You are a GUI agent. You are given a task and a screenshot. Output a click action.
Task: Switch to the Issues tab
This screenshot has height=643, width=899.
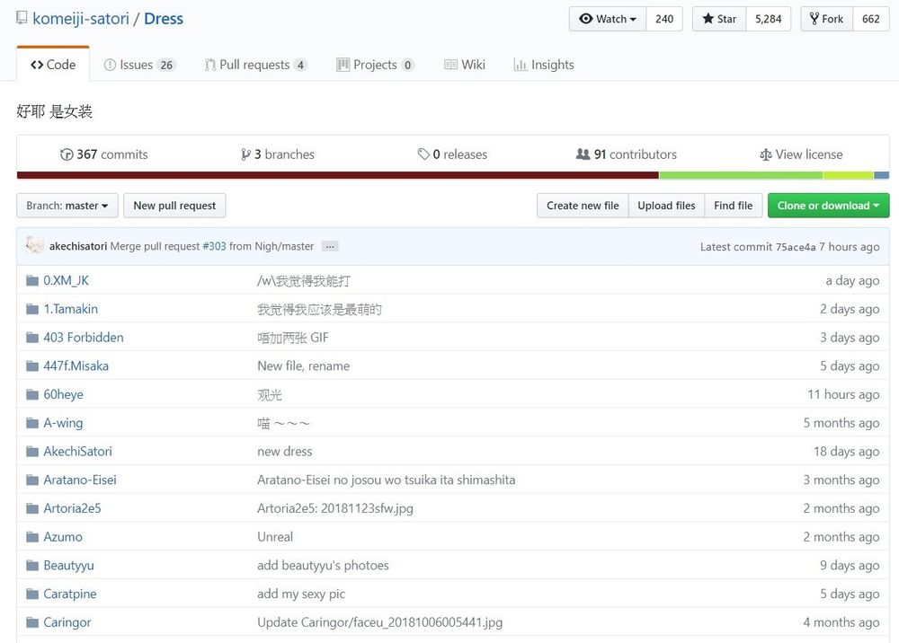tap(139, 65)
